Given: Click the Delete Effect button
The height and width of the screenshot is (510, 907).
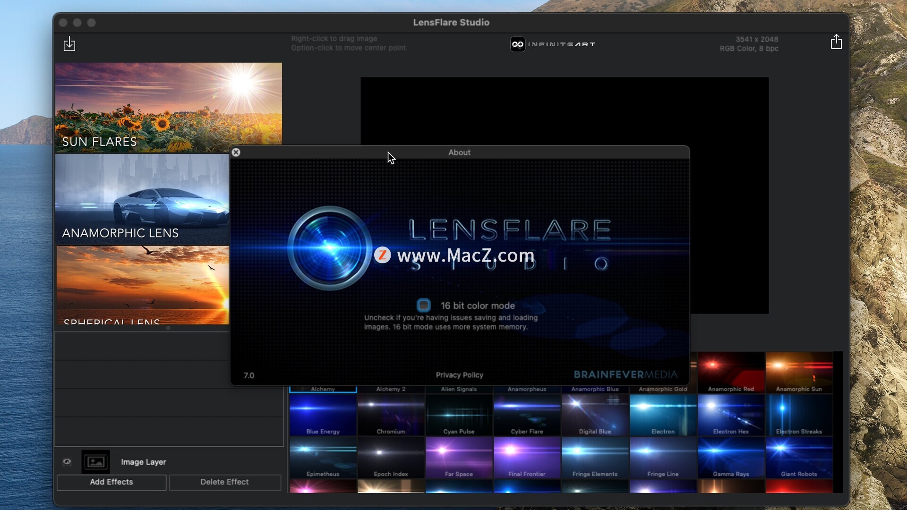Looking at the screenshot, I should pyautogui.click(x=225, y=482).
